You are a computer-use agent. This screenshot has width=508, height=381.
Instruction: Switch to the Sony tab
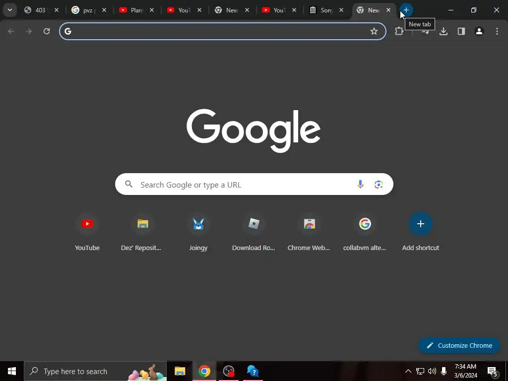(x=326, y=10)
